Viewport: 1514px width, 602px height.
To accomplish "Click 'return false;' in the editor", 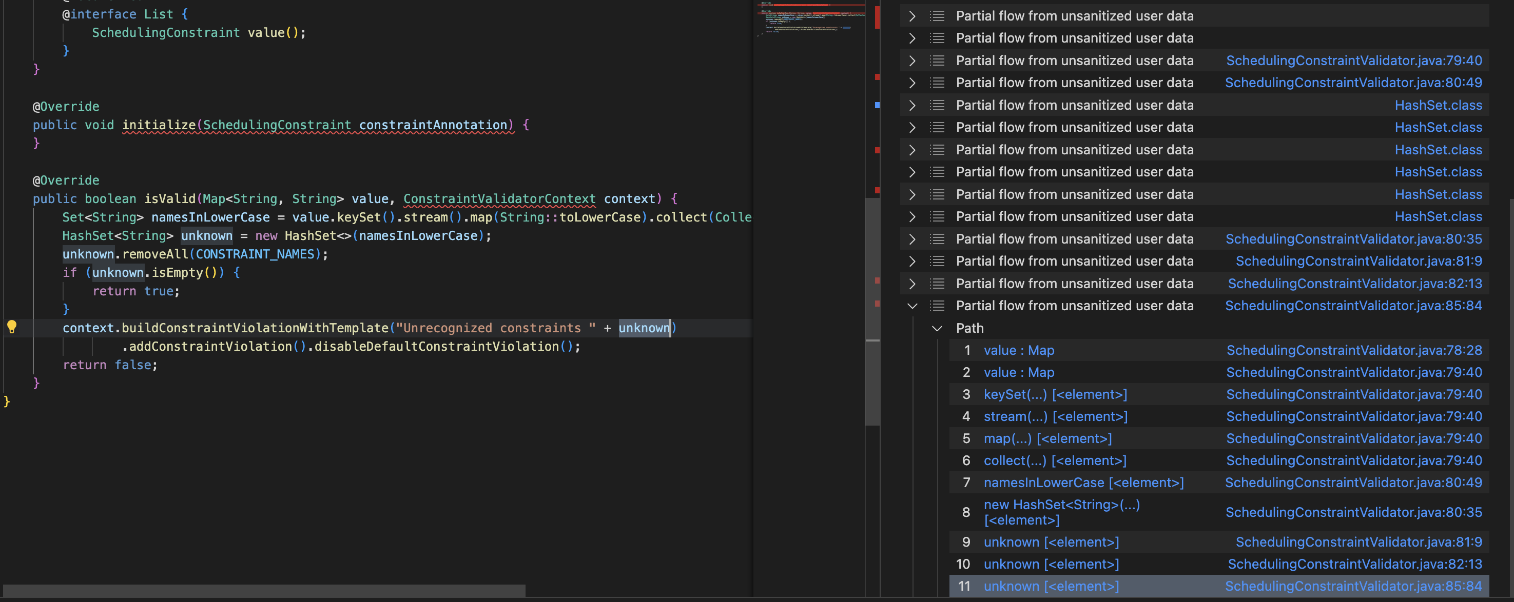I will click(x=110, y=365).
